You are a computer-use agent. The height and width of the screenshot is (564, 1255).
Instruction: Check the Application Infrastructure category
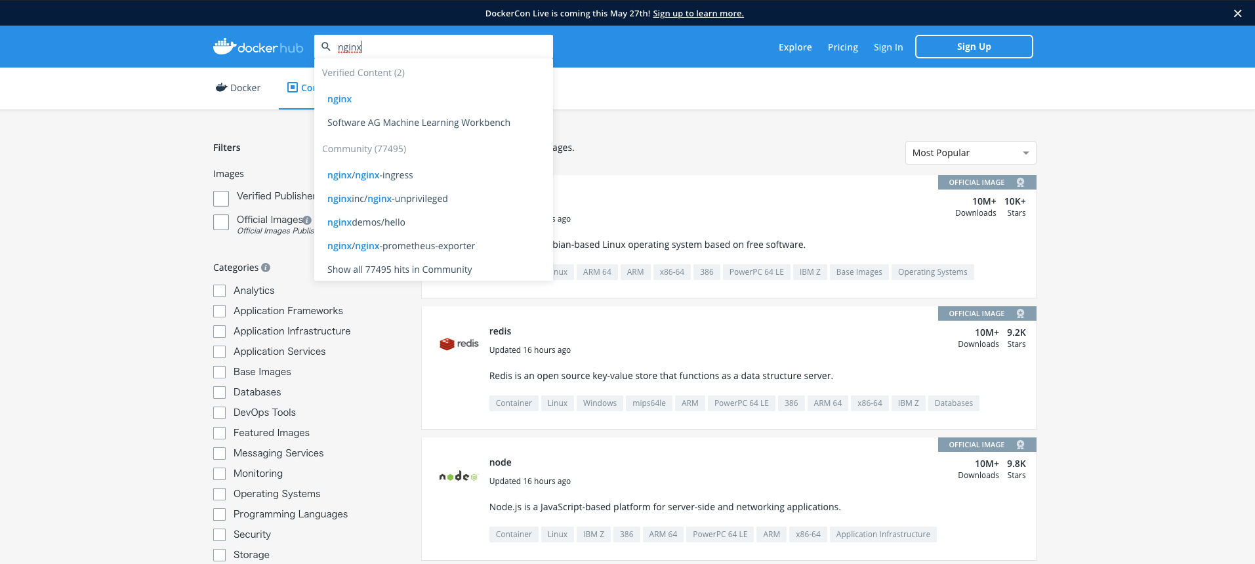click(x=219, y=331)
